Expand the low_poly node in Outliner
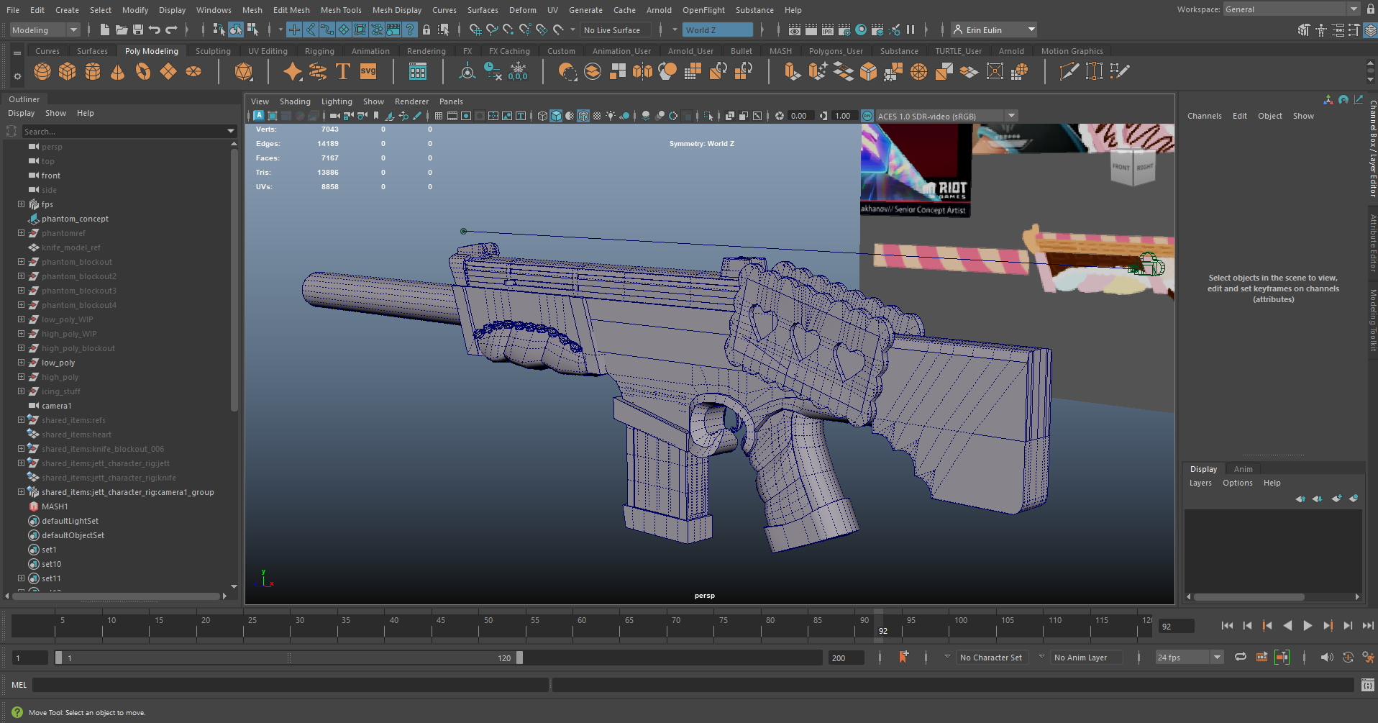1378x723 pixels. pyautogui.click(x=21, y=363)
